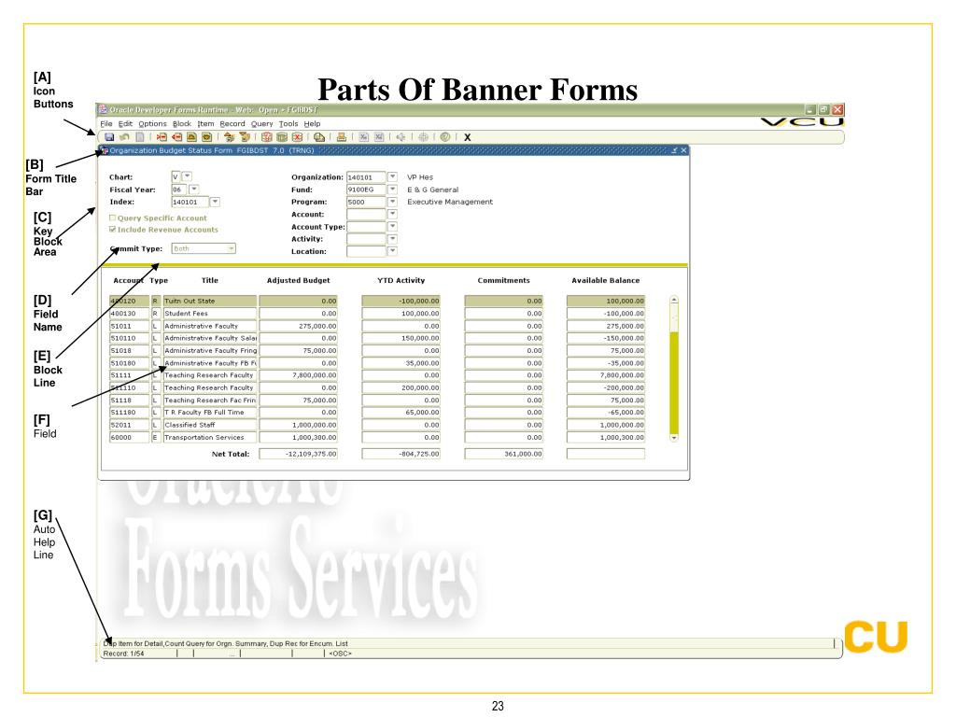The image size is (956, 717).
Task: Open the Location lookup dropdown arrow
Action: (393, 250)
